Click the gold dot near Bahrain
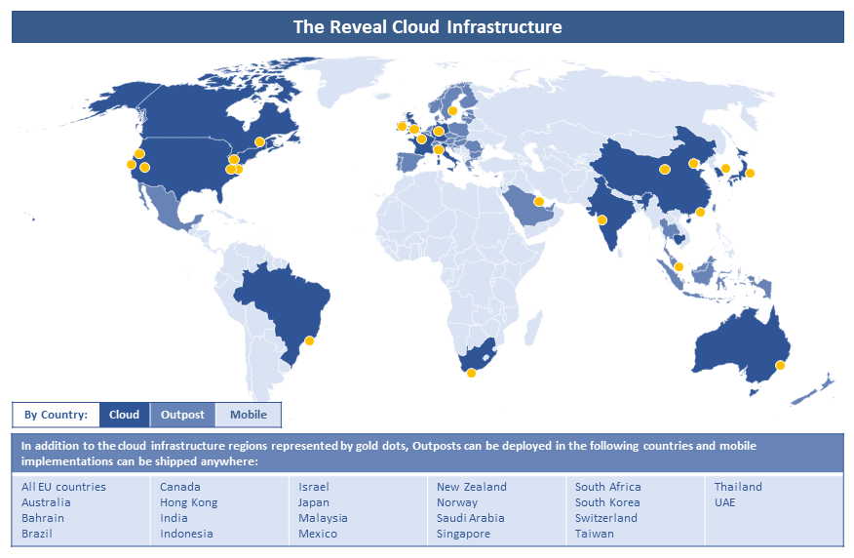854x558 pixels. (x=539, y=202)
